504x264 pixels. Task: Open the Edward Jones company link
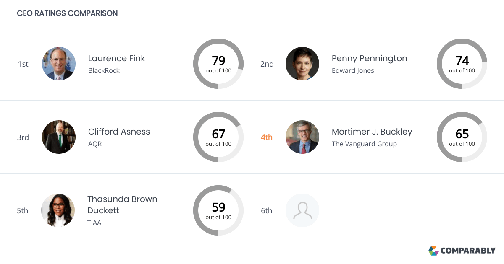353,70
